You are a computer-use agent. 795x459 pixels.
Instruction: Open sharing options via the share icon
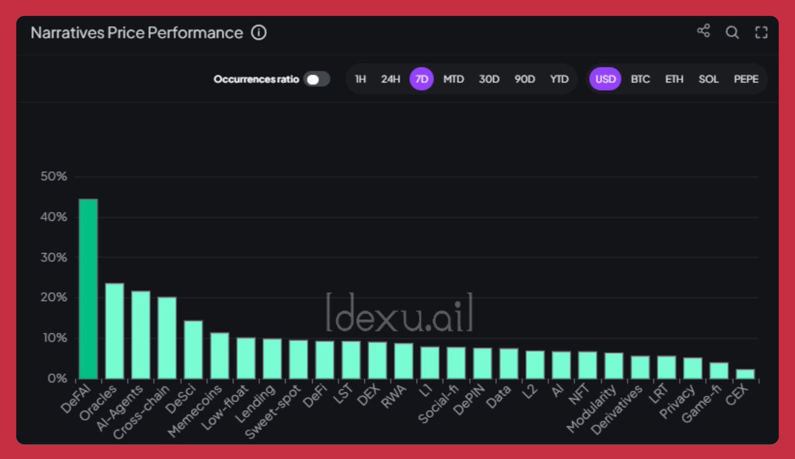click(x=704, y=30)
